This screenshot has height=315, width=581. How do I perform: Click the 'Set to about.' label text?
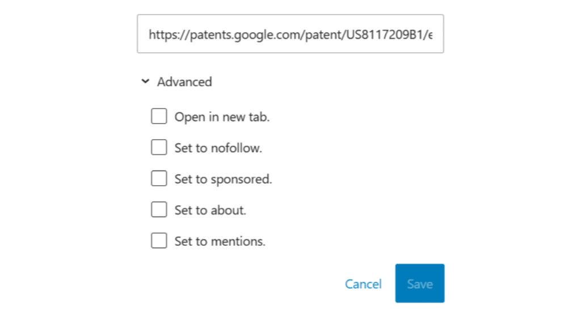click(x=210, y=210)
